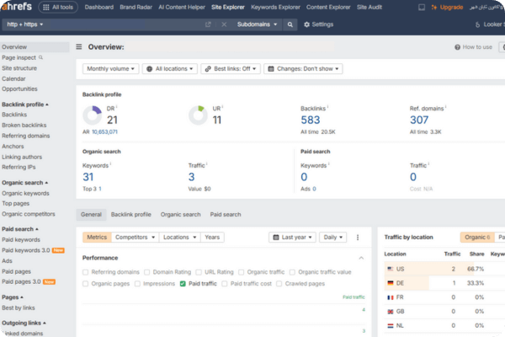Click the Ahrefs logo

click(x=17, y=6)
